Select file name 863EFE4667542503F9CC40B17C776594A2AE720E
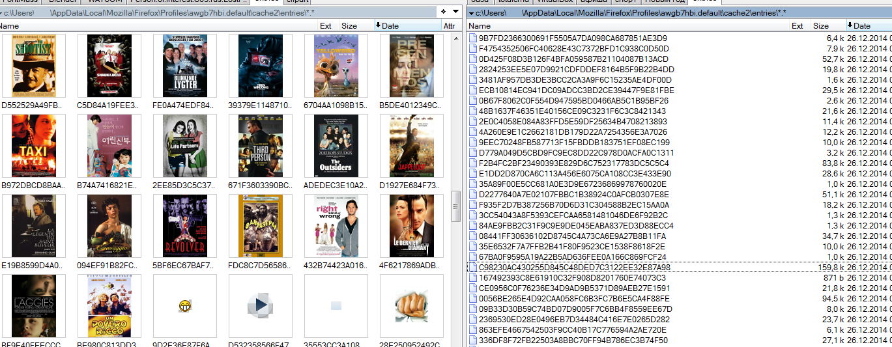Viewport: 892px width, 347px height. (x=572, y=330)
